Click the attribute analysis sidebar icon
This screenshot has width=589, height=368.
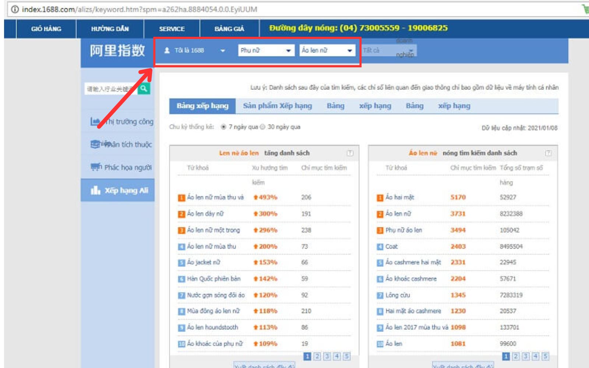pyautogui.click(x=95, y=144)
